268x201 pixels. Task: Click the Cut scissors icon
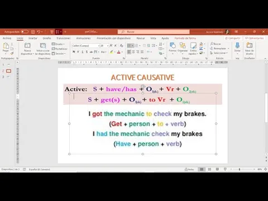click(x=12, y=44)
